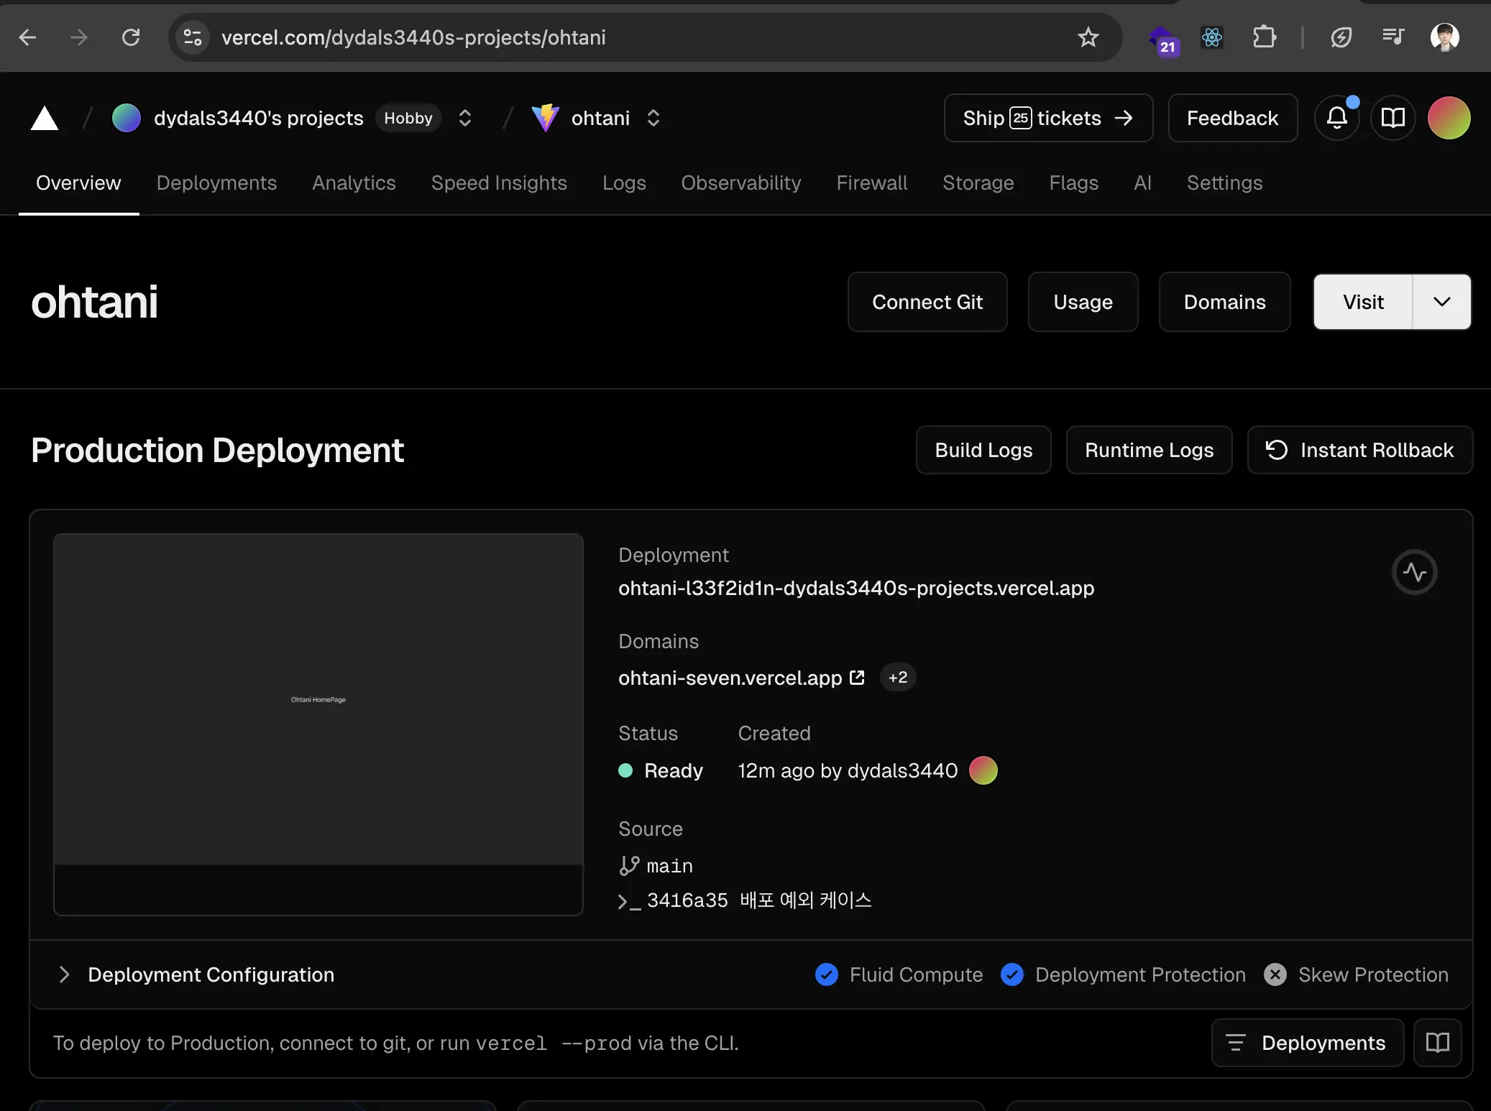
Task: Open the Visit button dropdown arrow
Action: click(x=1441, y=302)
